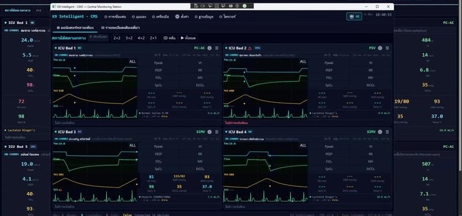Image resolution: width=462 pixels, height=216 pixels.
Task: Click the first icon in the recording toolbar
Action: pos(196,6)
